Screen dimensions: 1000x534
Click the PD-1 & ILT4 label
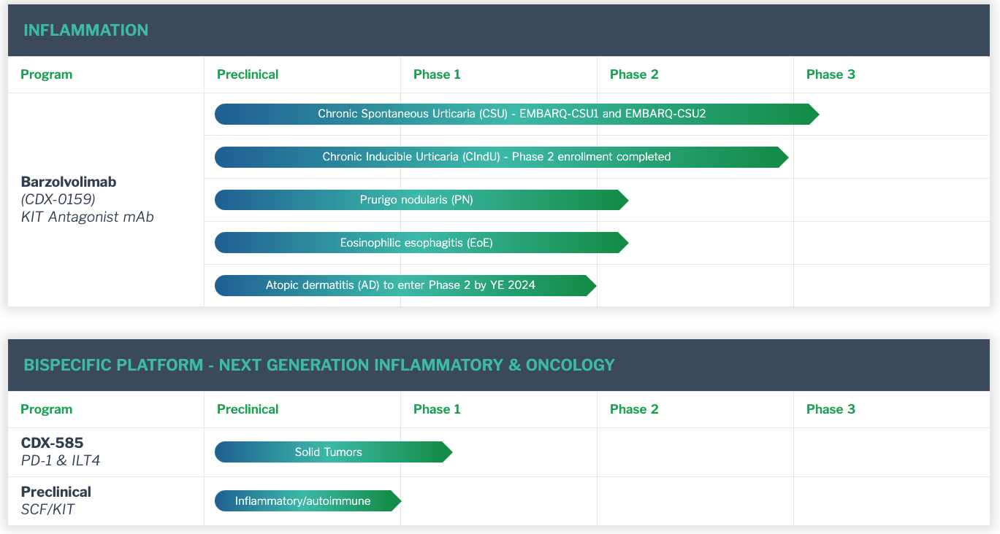61,460
